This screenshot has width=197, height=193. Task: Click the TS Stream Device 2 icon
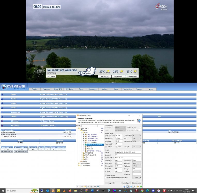2,125
